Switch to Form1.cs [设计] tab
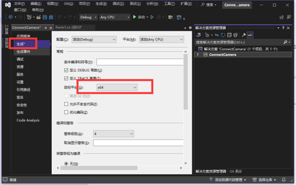The image size is (296, 185). [69, 27]
